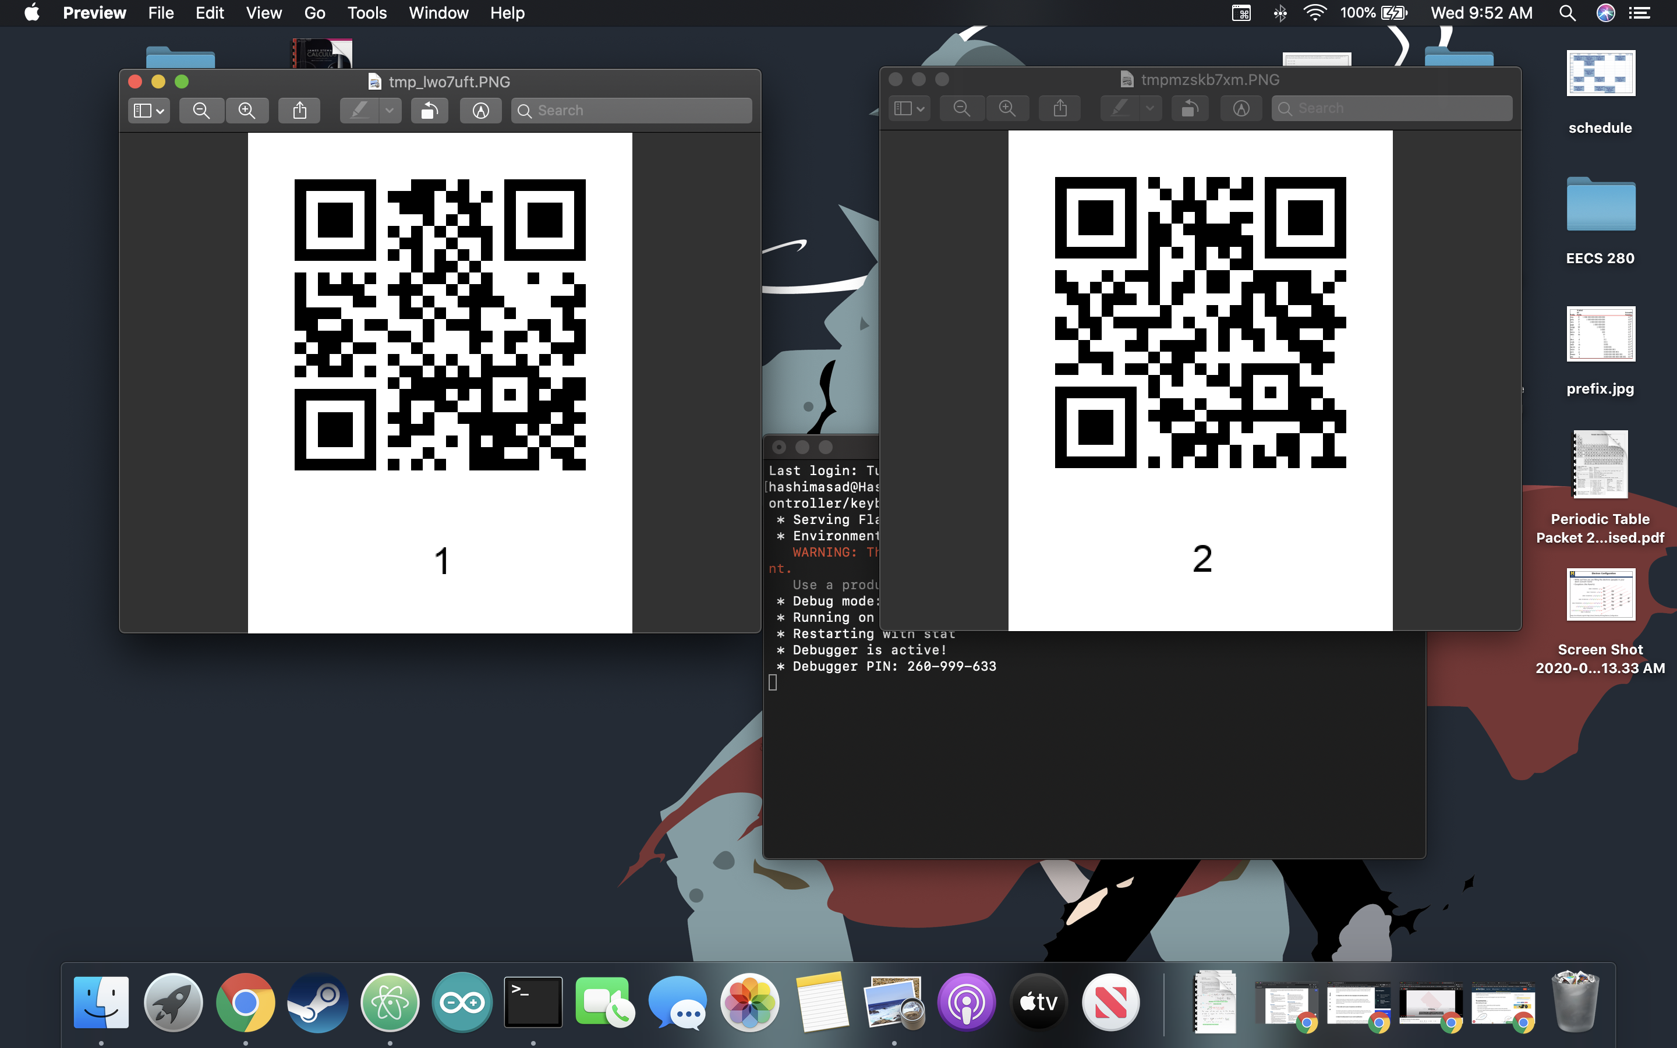Select prefix.jpg on the desktop
Image resolution: width=1677 pixels, height=1048 pixels.
[1601, 352]
